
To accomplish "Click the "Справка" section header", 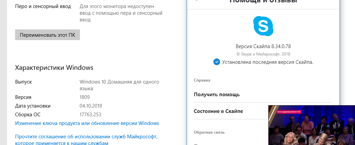I will click(x=202, y=80).
